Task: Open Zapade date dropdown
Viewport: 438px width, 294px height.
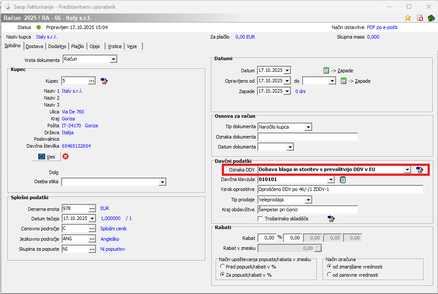Action: tap(287, 91)
